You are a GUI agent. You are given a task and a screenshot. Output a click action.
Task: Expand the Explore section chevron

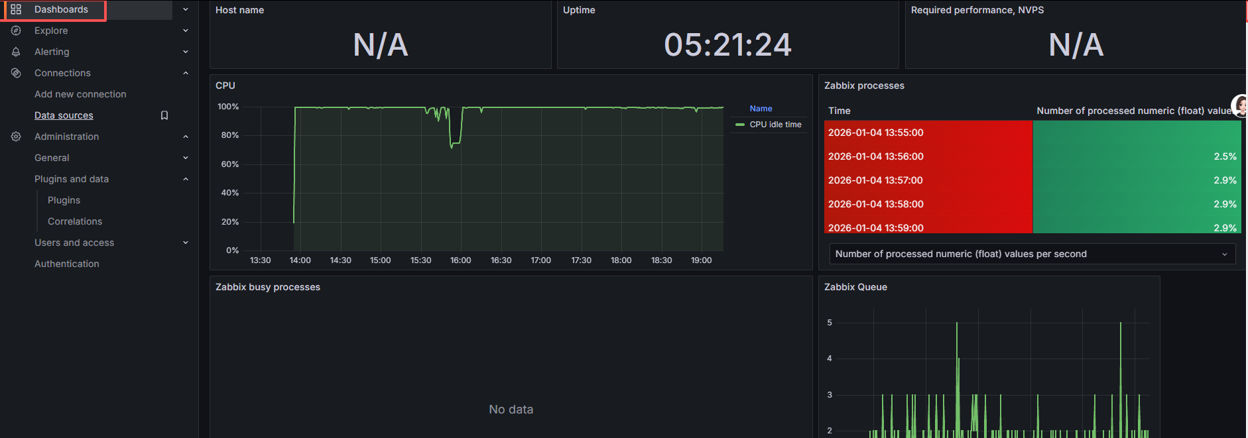[186, 30]
